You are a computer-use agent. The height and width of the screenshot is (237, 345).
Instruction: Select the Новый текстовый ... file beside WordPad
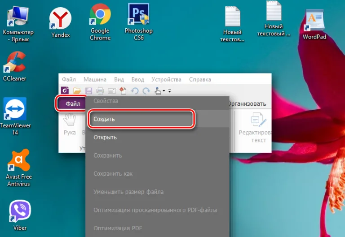pyautogui.click(x=274, y=19)
